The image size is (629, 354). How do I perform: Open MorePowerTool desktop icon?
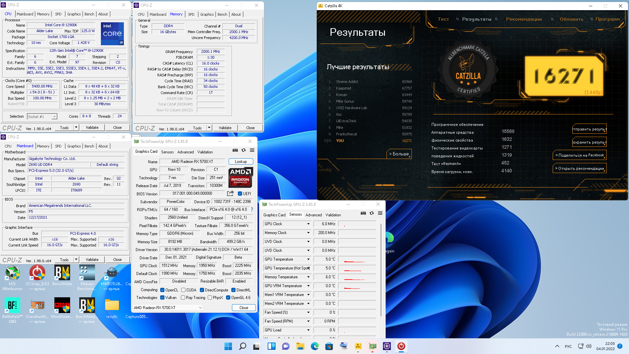click(62, 308)
